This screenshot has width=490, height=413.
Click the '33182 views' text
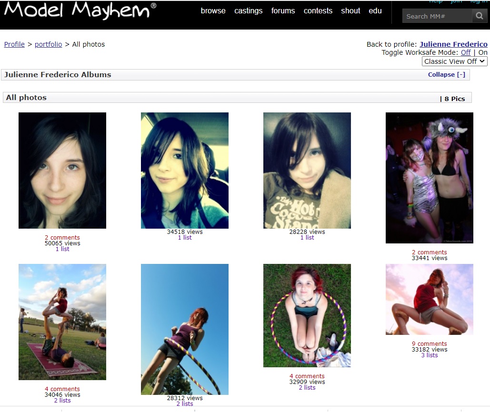[430, 350]
